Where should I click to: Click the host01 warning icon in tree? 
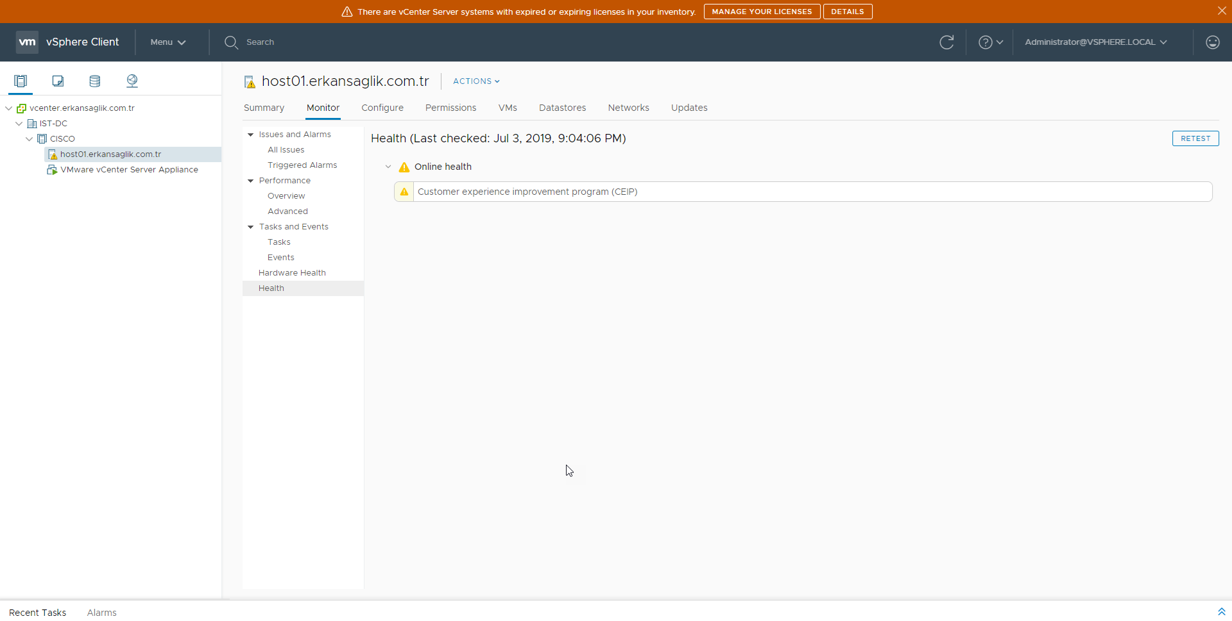53,154
